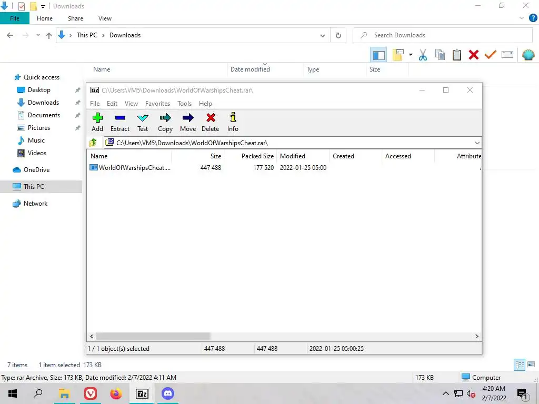This screenshot has height=404, width=539.
Task: Open Downloads in Quick access sidebar
Action: pos(43,103)
